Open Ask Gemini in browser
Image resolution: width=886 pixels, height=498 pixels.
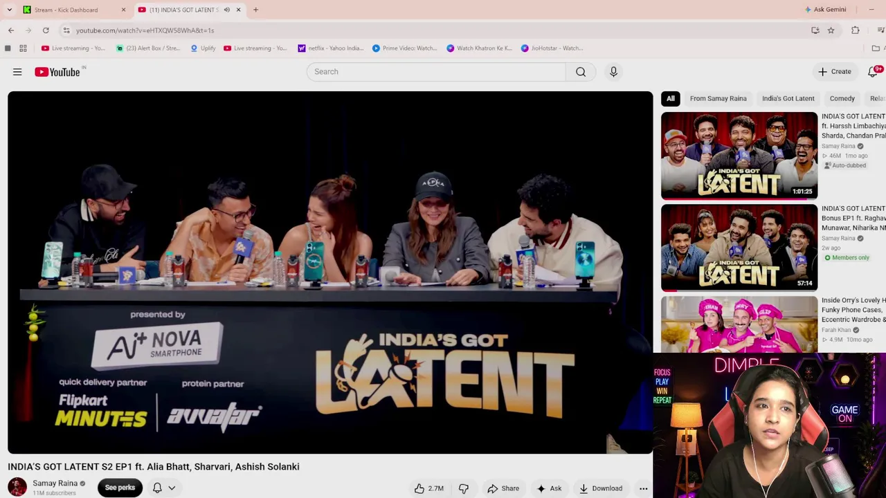[x=825, y=10]
